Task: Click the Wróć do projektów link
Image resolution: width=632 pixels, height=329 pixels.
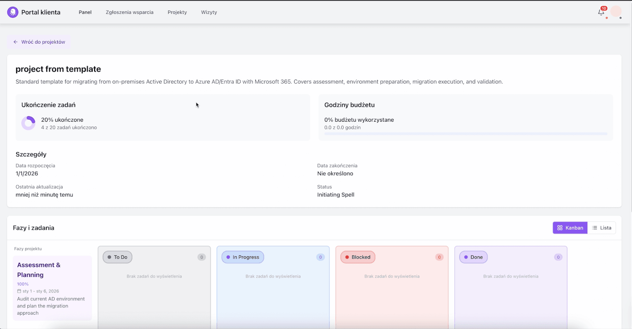Action: pos(43,41)
